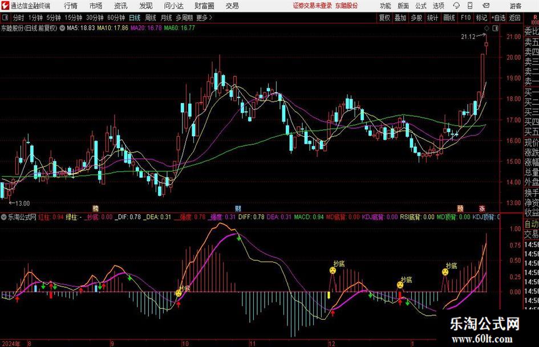Image resolution: width=539 pixels, height=347 pixels.
Task: Open the 公式 menu
Action: click(x=420, y=6)
